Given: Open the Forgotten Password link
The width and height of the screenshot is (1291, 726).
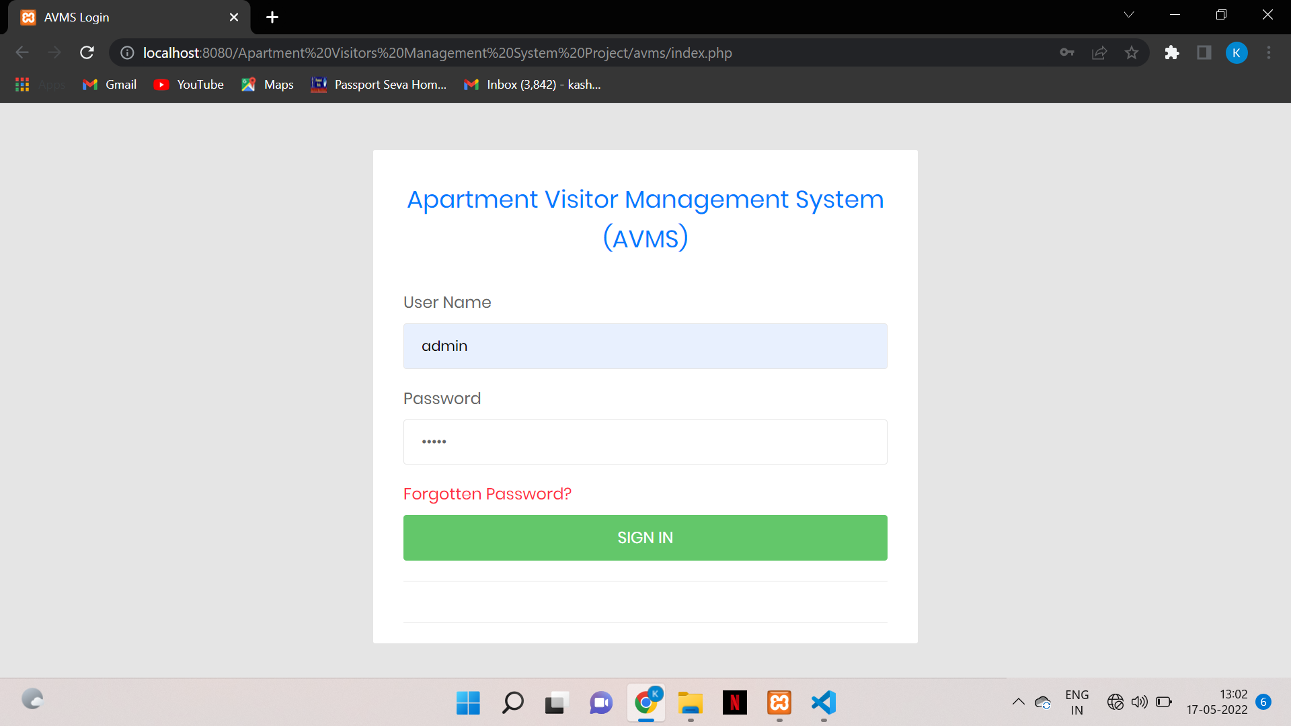Looking at the screenshot, I should pyautogui.click(x=487, y=493).
